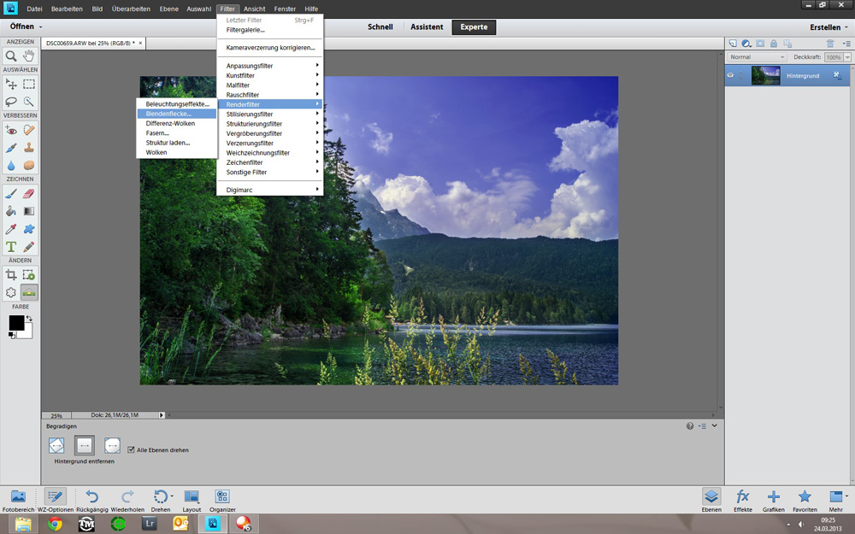This screenshot has width=855, height=534.
Task: Open Weichzeichnungsfilter submenu entry
Action: (x=257, y=153)
